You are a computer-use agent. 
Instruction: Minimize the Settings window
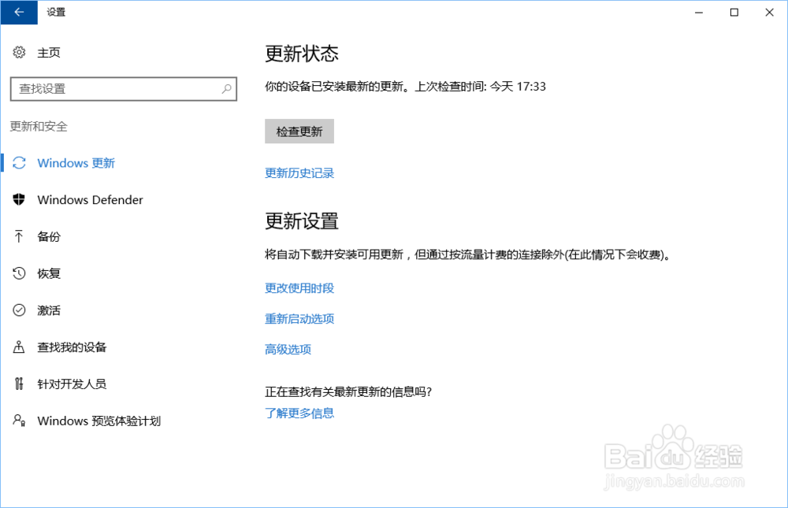(699, 12)
